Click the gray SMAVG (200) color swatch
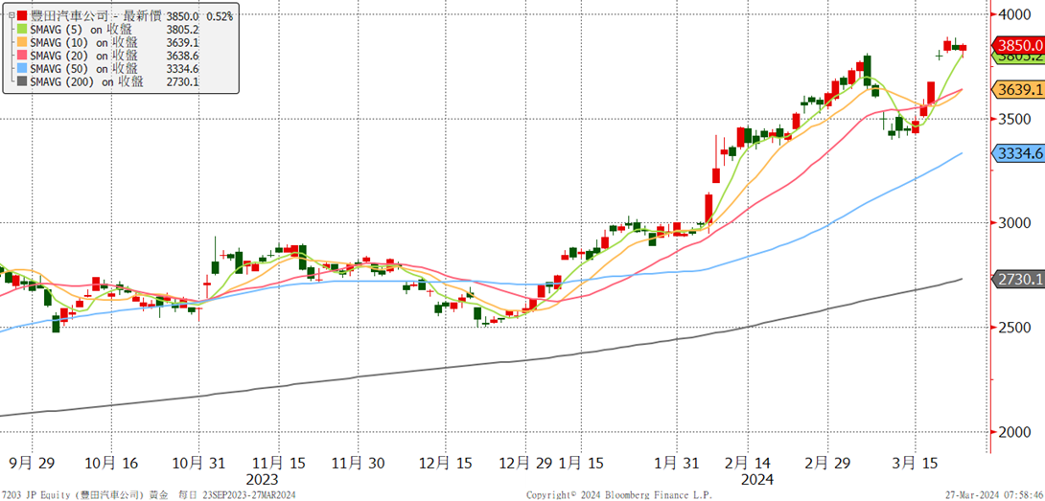This screenshot has height=501, width=1045. [x=23, y=82]
